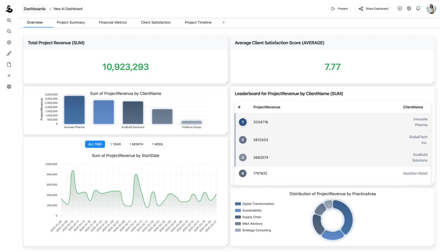
Task: Open the gear settings icon in header
Action: 409,9
